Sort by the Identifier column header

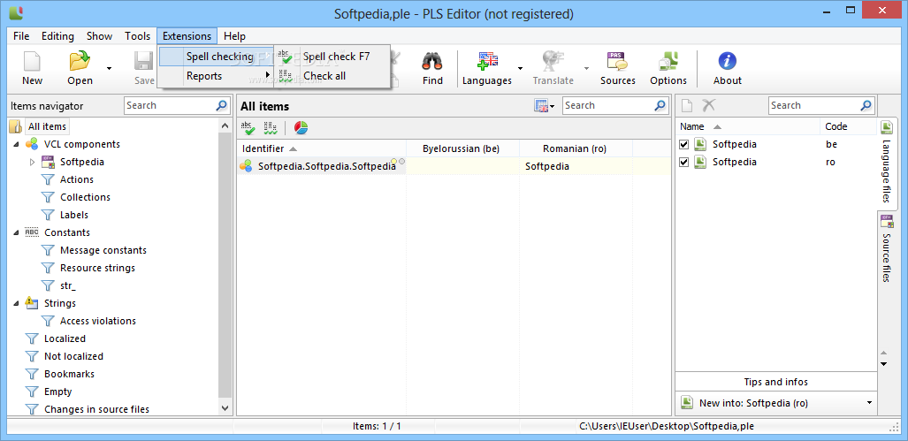(x=322, y=148)
